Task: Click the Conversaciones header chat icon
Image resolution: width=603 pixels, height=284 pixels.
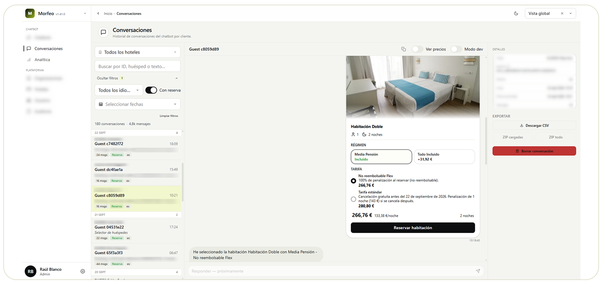Action: pyautogui.click(x=103, y=32)
